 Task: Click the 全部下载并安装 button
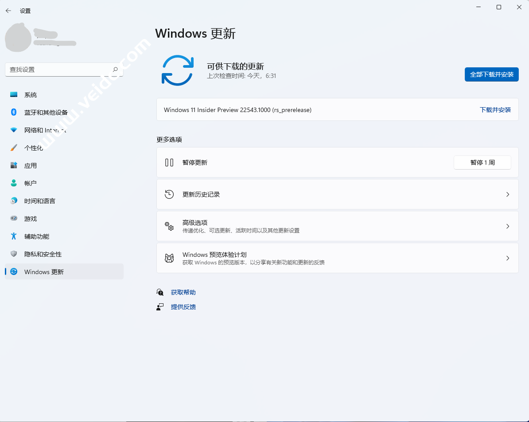pyautogui.click(x=491, y=74)
